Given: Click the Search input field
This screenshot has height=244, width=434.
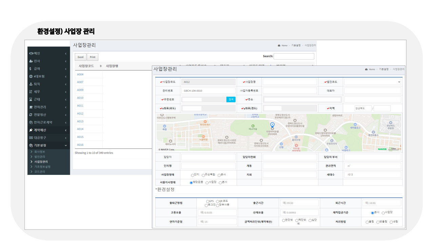Looking at the screenshot, I should 294,56.
